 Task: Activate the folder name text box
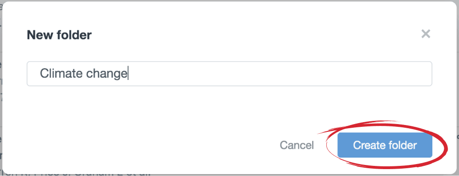click(x=229, y=74)
